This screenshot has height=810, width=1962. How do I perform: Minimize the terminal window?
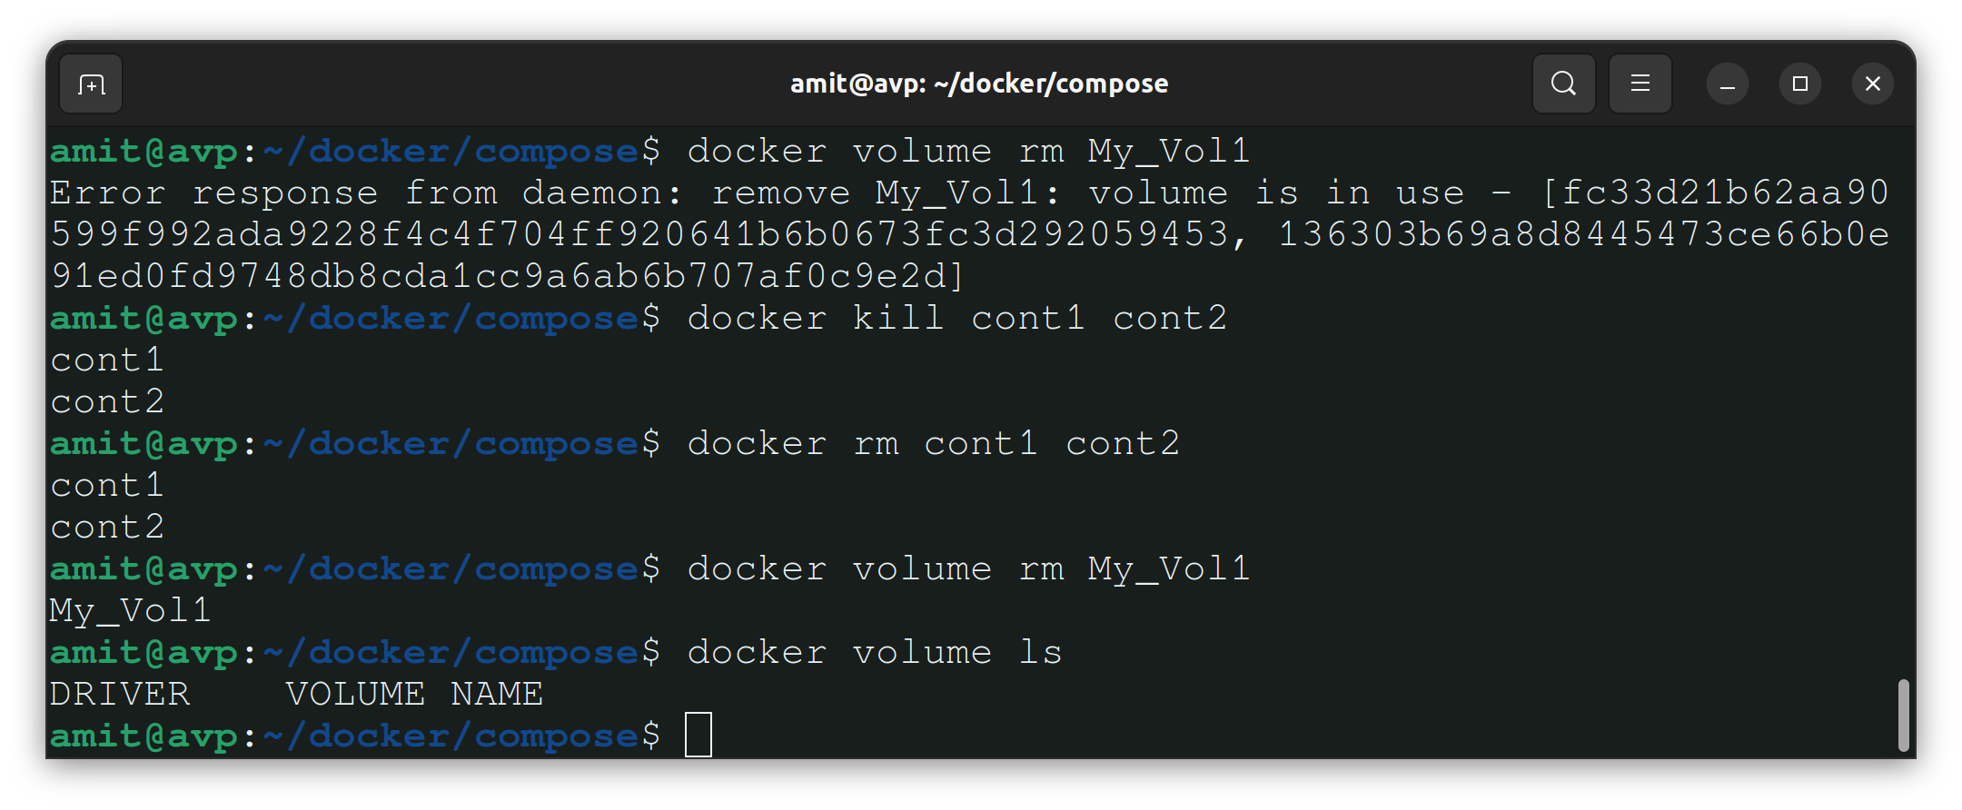(x=1728, y=84)
